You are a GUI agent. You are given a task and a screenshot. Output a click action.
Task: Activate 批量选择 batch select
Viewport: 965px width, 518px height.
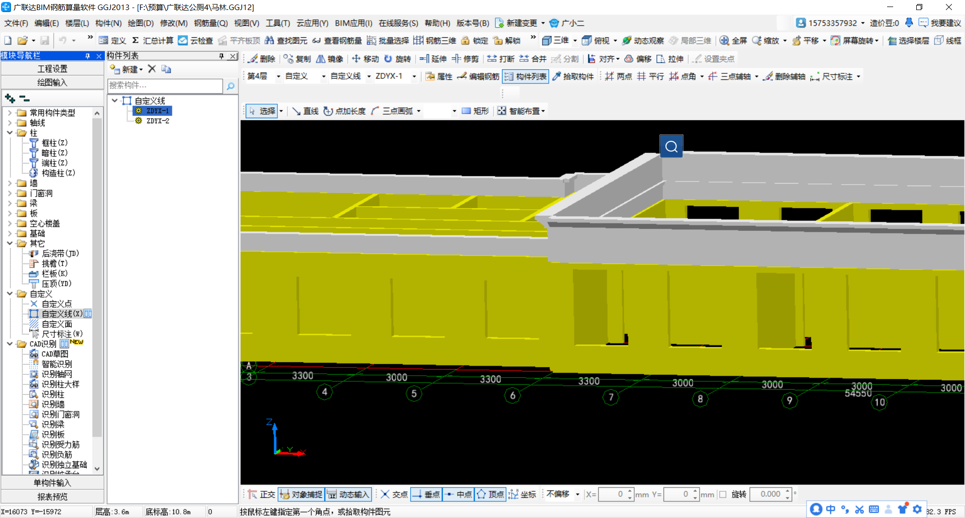click(388, 41)
